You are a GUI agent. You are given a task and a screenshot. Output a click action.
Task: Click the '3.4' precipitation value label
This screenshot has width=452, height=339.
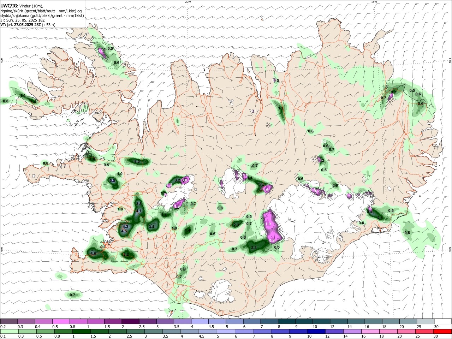pos(152,227)
